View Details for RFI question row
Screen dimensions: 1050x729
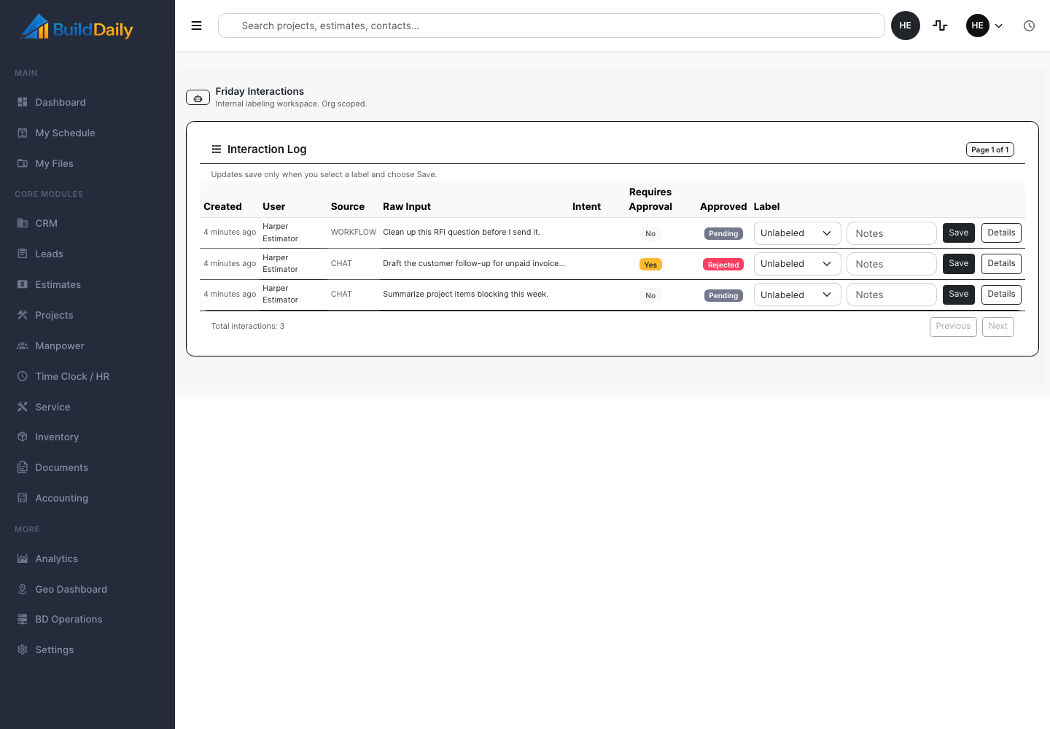coord(1001,233)
